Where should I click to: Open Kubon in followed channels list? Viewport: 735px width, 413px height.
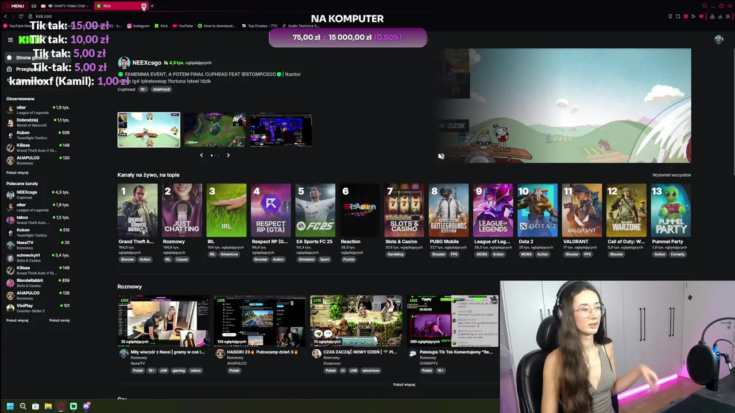click(38, 135)
